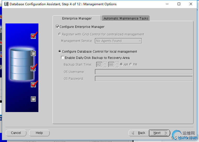Click the first red-checked step box in sidebar image

point(33,36)
